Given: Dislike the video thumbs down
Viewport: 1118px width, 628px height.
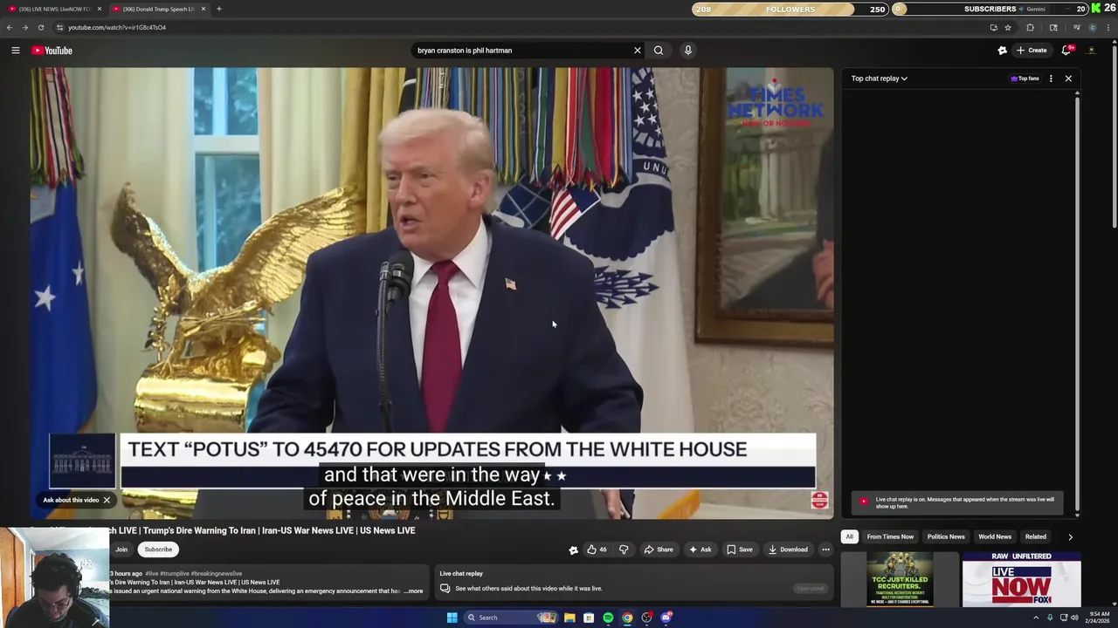Looking at the screenshot, I should tap(624, 549).
